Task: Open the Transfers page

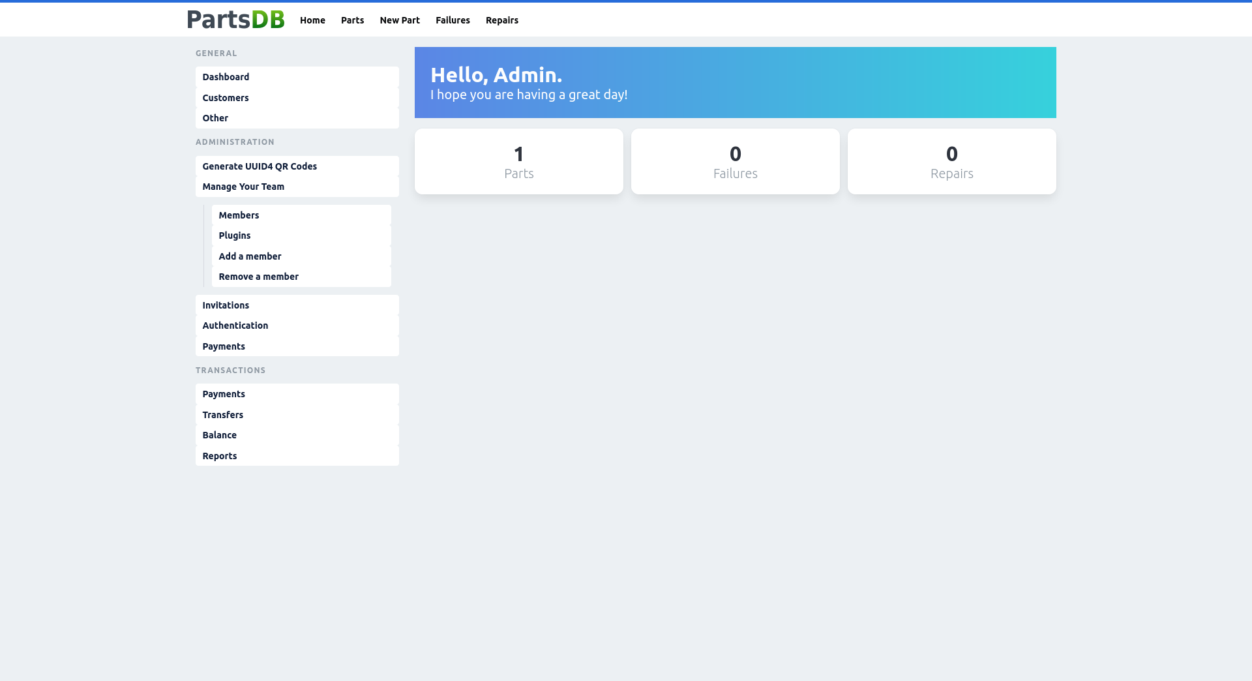Action: (222, 415)
